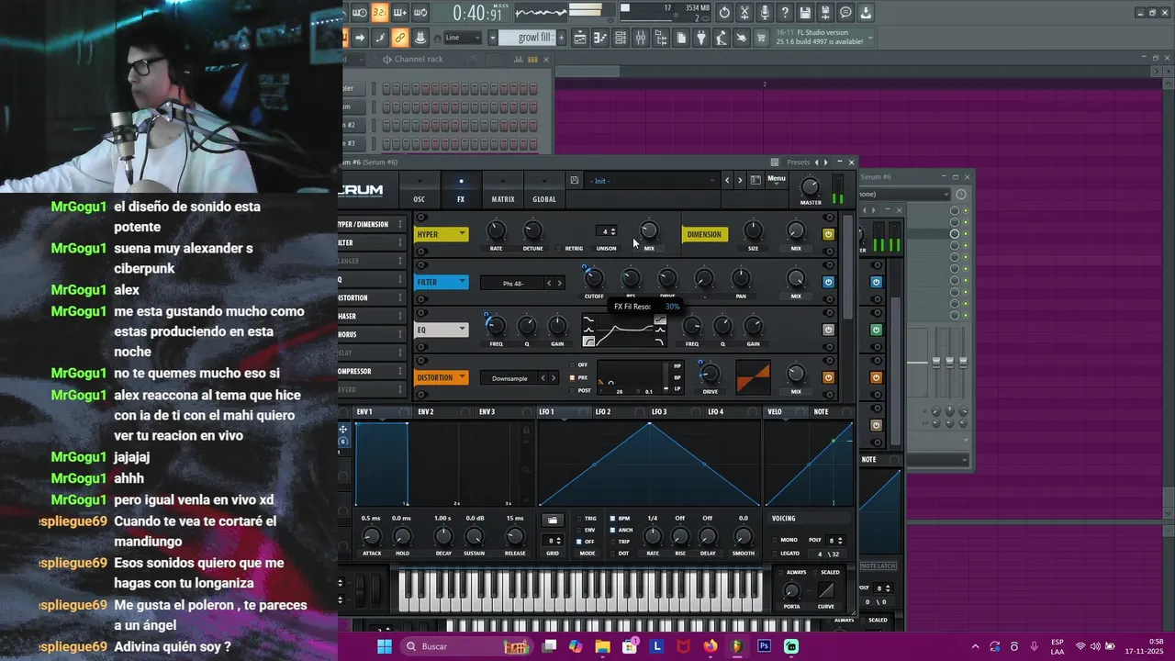Open the Serum Init preset dropdown
The image size is (1175, 661).
[x=653, y=181]
